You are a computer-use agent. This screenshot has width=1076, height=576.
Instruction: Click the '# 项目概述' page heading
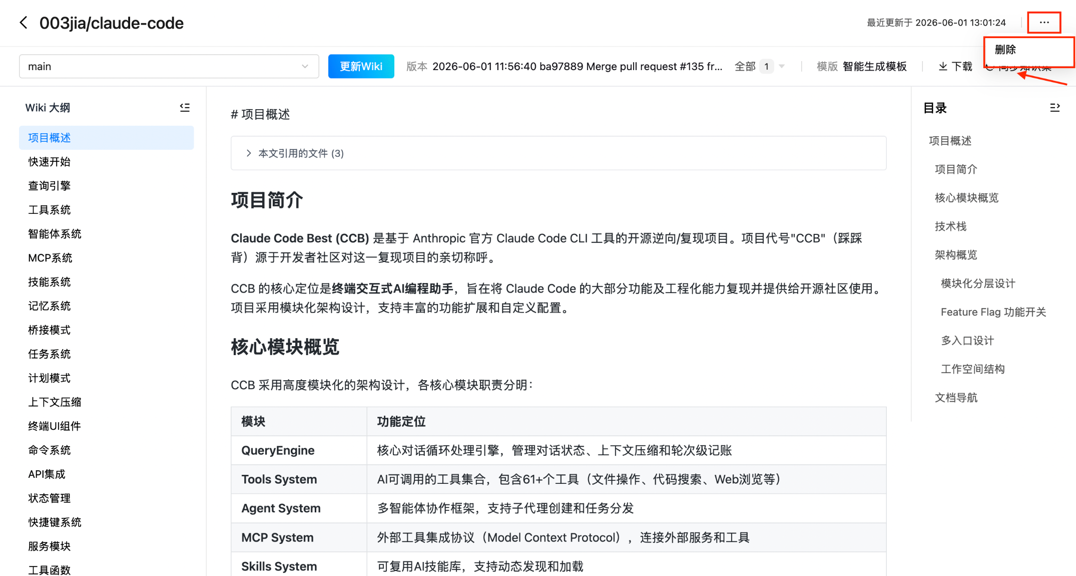click(260, 115)
